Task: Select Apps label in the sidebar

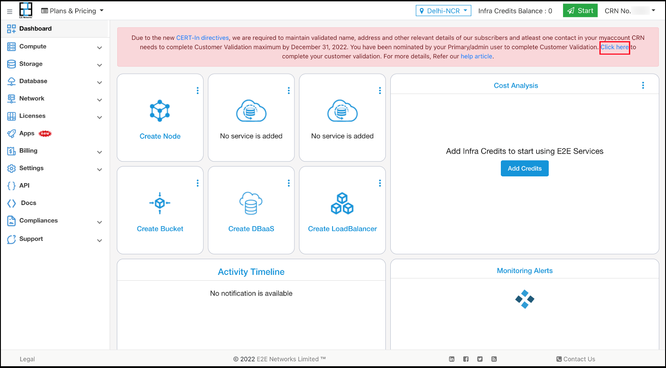Action: [x=27, y=133]
